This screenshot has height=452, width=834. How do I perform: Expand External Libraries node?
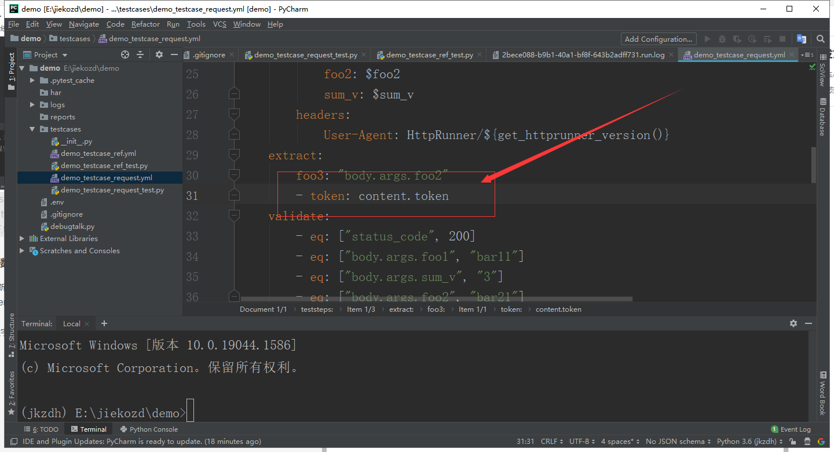(x=21, y=238)
